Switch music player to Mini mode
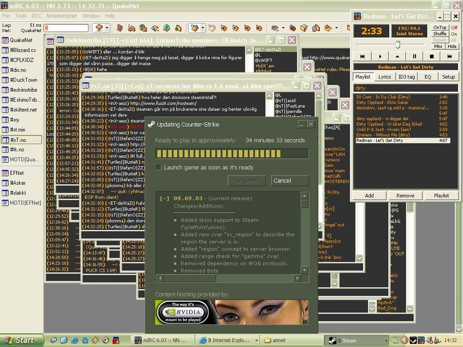This screenshot has width=463, height=347. [438, 47]
